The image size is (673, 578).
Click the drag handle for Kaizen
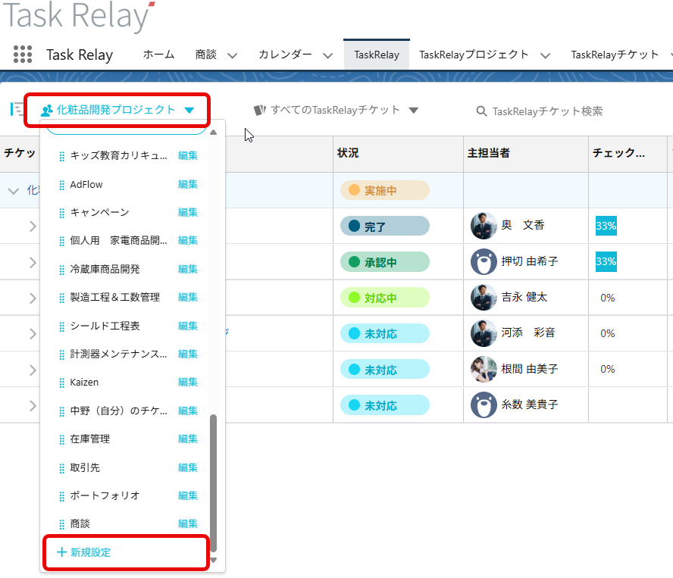point(62,383)
